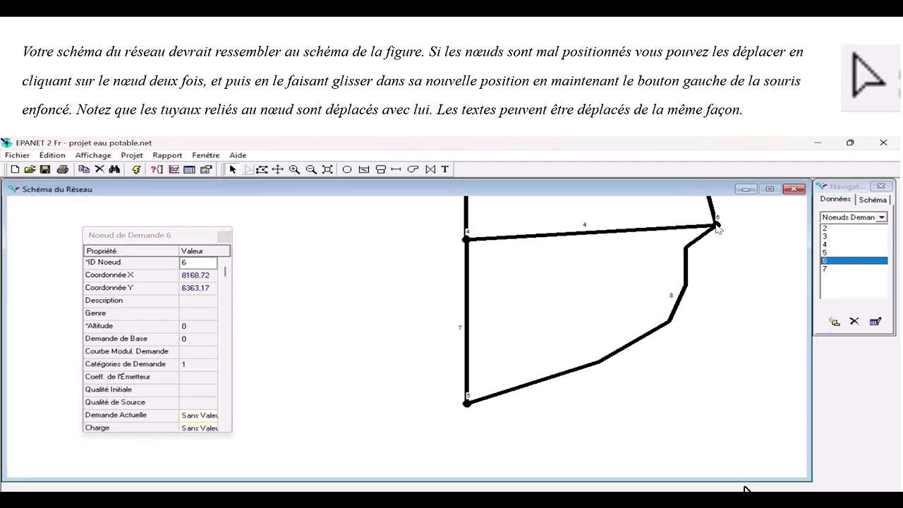
Task: Click node 5 at the pipe junction on the map
Action: click(x=466, y=403)
